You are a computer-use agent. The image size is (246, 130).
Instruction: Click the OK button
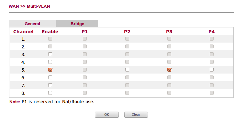point(106,115)
